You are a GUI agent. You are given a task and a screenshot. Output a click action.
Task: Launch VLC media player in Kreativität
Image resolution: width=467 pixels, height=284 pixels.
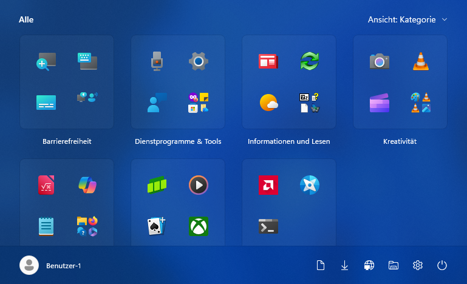(420, 61)
